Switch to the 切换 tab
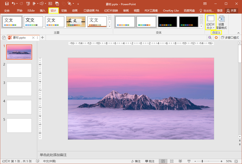The height and width of the screenshot is (164, 242). [64, 11]
